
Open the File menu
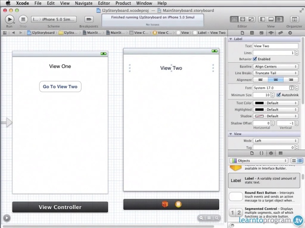coord(38,3)
